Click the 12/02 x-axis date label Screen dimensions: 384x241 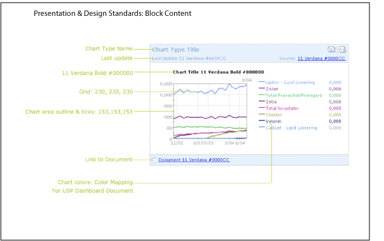(x=177, y=143)
